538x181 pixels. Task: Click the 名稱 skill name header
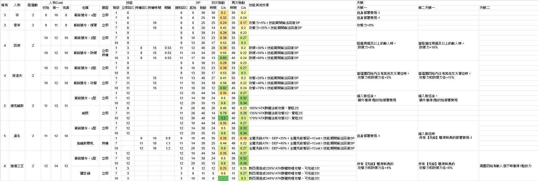(x=85, y=8)
